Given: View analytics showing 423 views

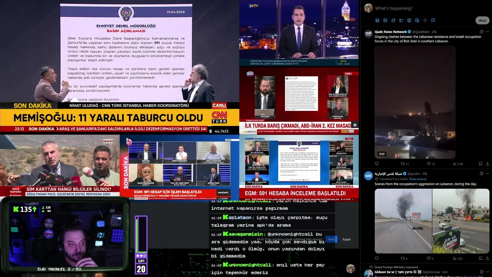Looking at the screenshot, I should click(457, 258).
